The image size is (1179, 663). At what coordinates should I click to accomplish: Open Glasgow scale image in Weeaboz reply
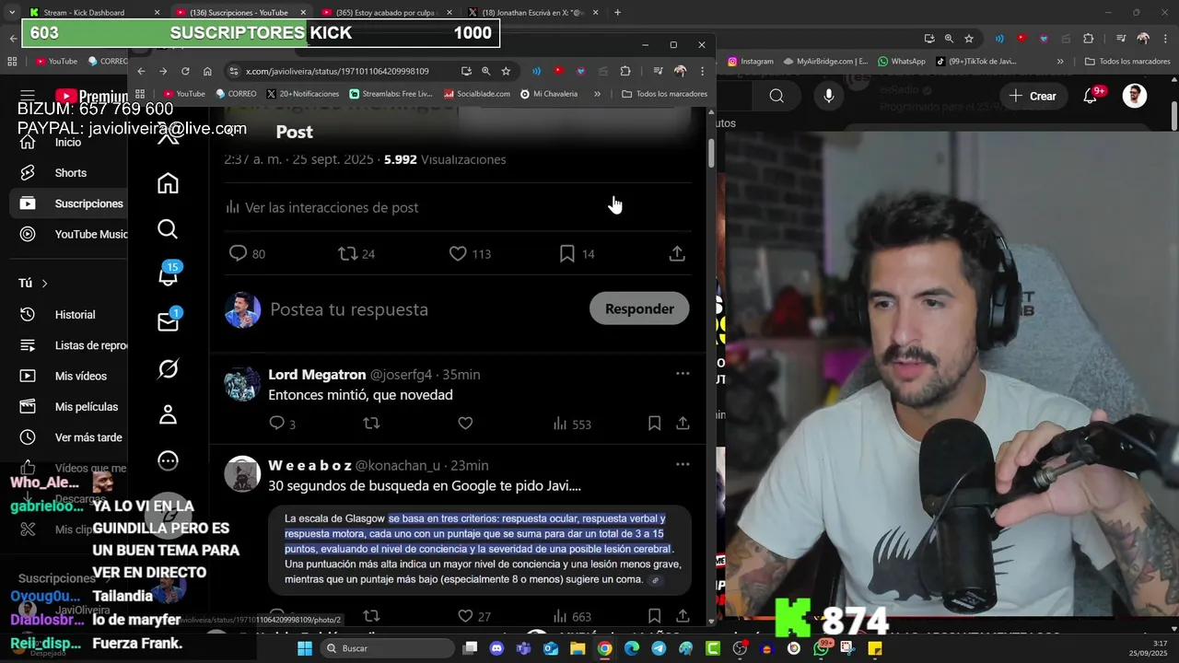coord(480,550)
